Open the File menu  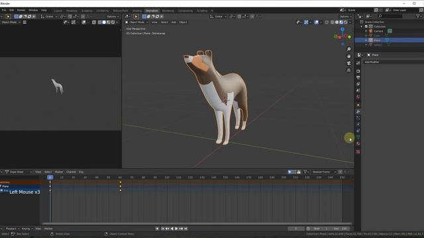tap(4, 11)
